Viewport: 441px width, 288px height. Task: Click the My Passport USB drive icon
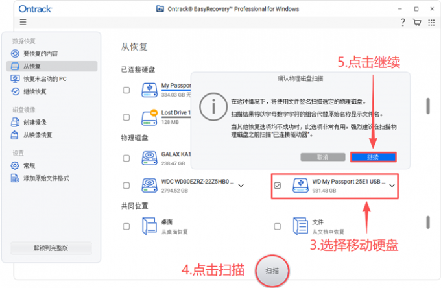pyautogui.click(x=149, y=90)
